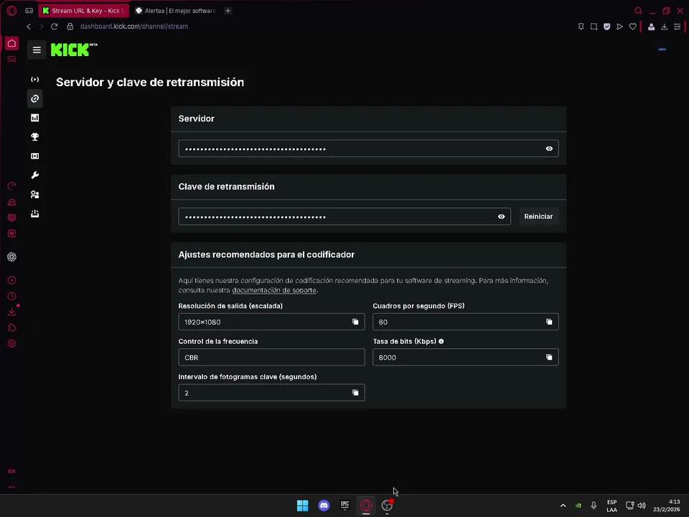Reveal the hidden Clave de retransmisión value
The image size is (689, 517).
click(501, 216)
